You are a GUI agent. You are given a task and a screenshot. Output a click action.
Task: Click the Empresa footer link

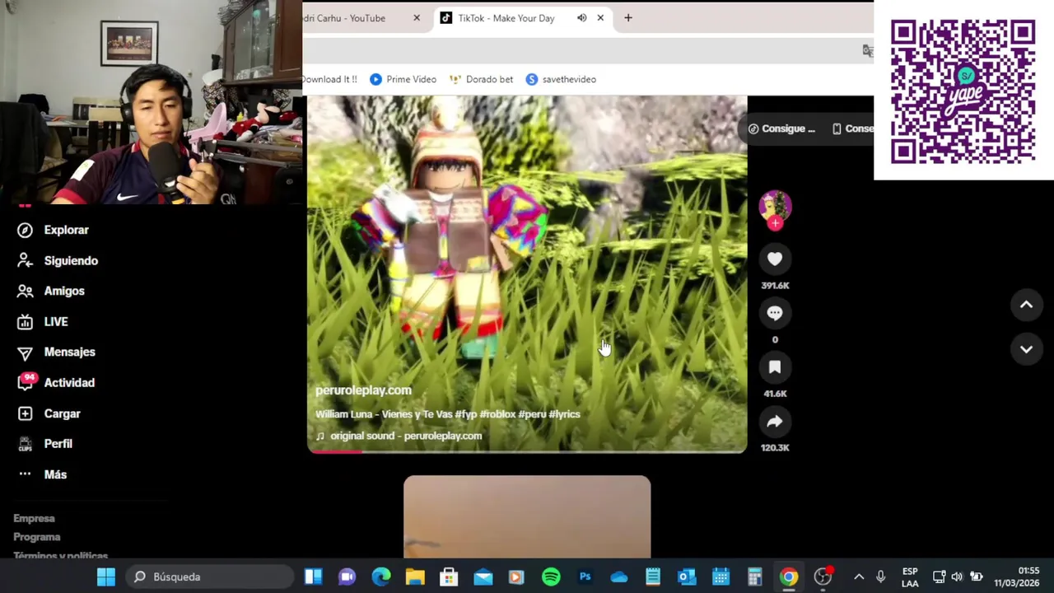tap(34, 518)
